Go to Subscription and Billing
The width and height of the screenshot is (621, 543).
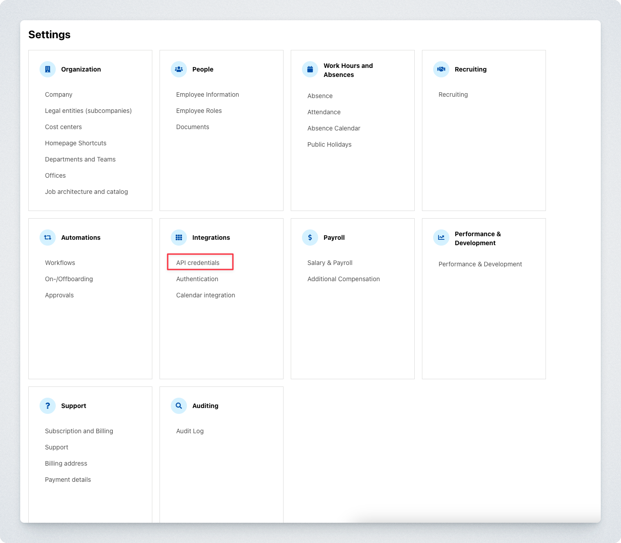tap(79, 431)
